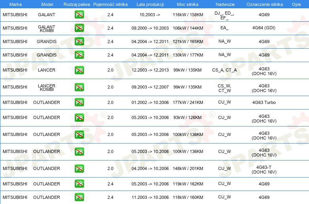Click the 93kW / 126KM cell
This screenshot has height=204, width=309.
tap(187, 117)
